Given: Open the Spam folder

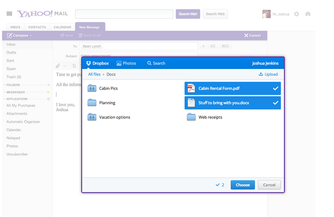Looking at the screenshot, I should pyautogui.click(x=11, y=69).
